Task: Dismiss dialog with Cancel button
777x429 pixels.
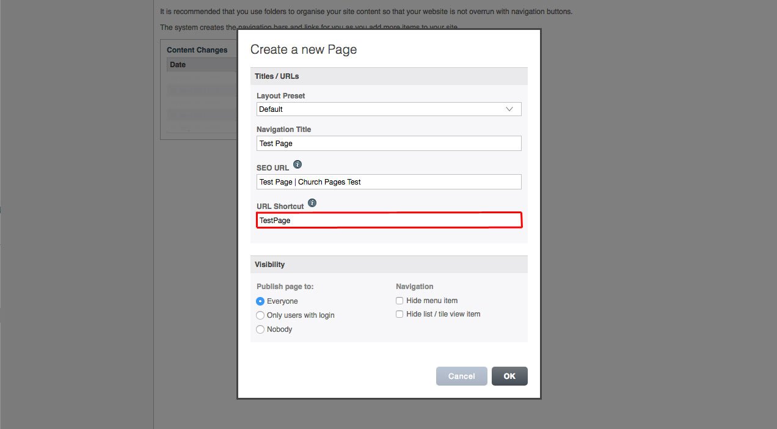Action: 462,376
